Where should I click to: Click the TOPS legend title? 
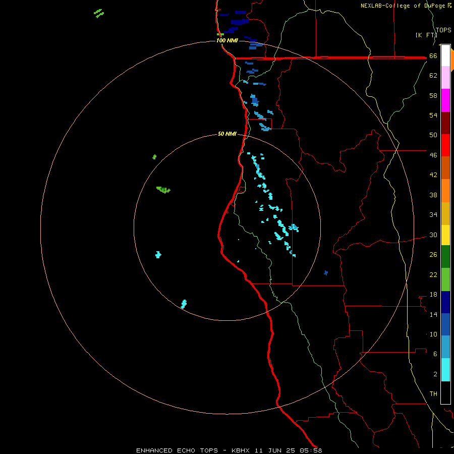coord(443,30)
